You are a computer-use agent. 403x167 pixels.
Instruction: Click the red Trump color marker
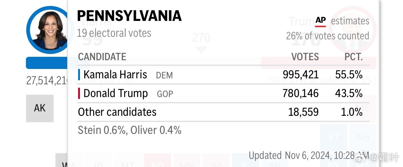click(79, 93)
